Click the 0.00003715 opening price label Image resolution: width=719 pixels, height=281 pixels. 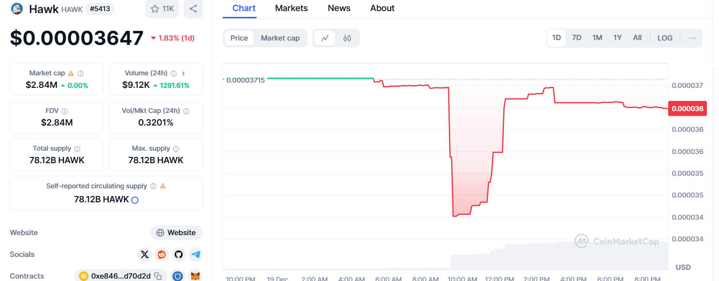click(245, 80)
